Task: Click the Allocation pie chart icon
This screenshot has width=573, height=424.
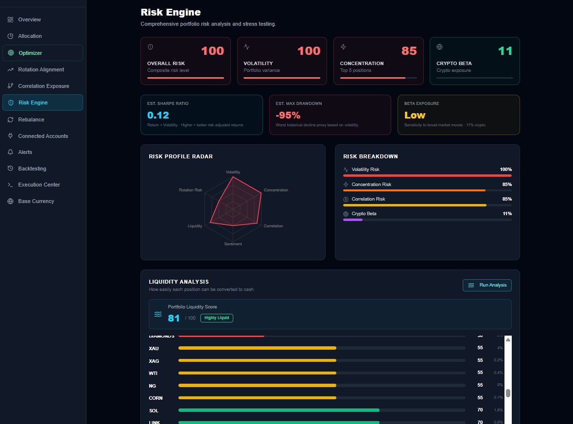Action: (x=10, y=36)
